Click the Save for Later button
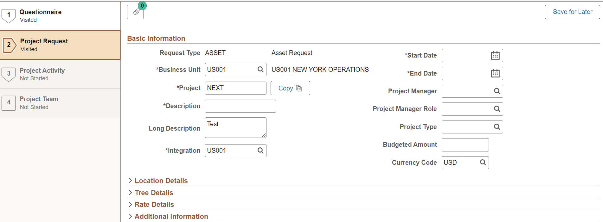603x222 pixels. point(572,12)
